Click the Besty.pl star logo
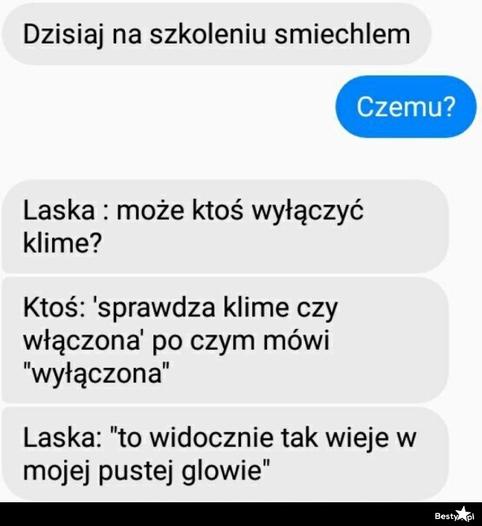This screenshot has height=526, width=482. [464, 513]
